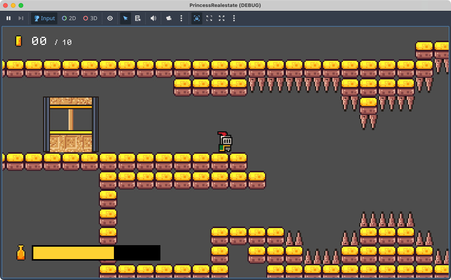Viewport: 451px width, 280px height.
Task: Toggle selection visibility eye icon
Action: 110,18
